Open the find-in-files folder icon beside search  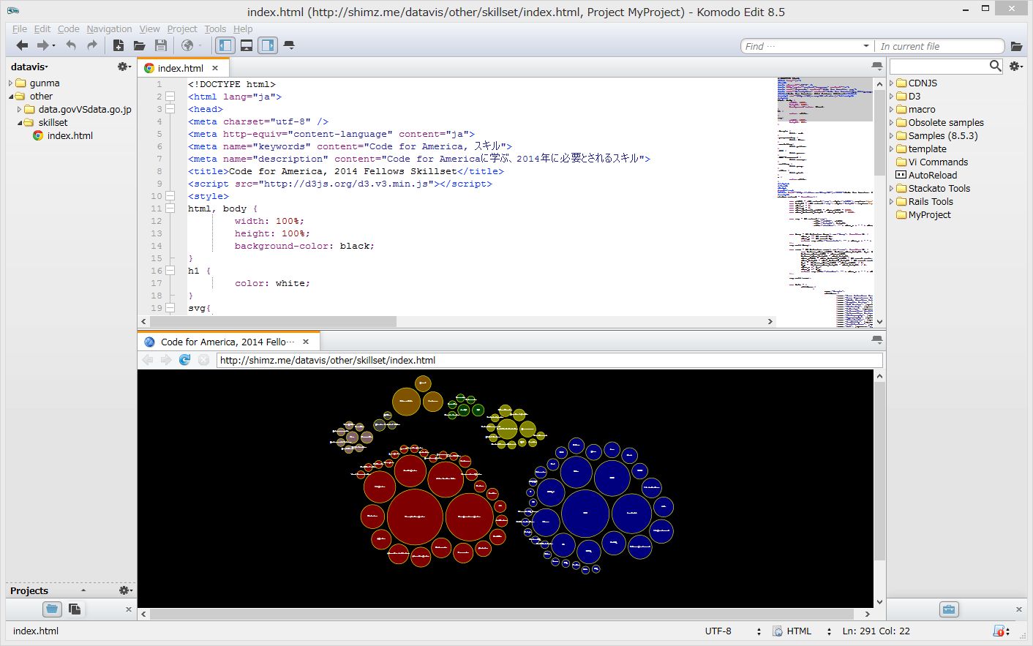1016,46
